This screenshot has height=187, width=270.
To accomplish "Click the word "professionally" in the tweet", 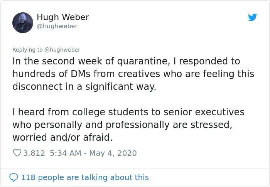I will coord(138,125).
